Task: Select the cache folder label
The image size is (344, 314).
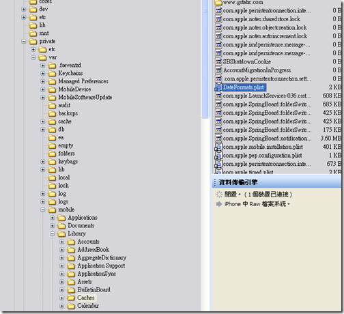Action: [65, 122]
